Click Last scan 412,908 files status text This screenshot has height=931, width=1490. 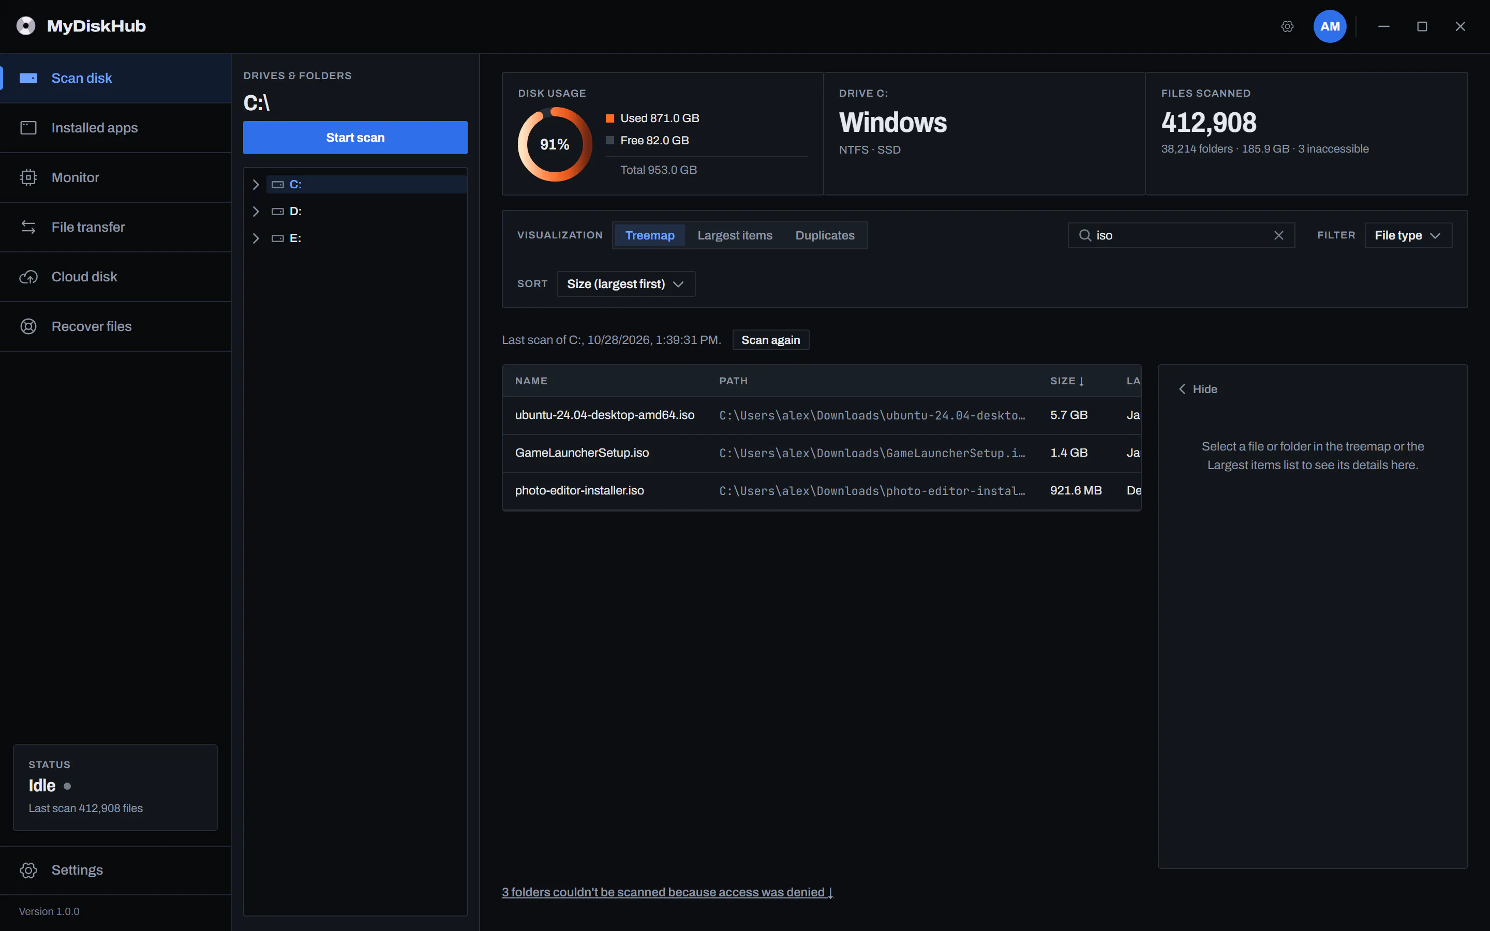click(x=85, y=808)
